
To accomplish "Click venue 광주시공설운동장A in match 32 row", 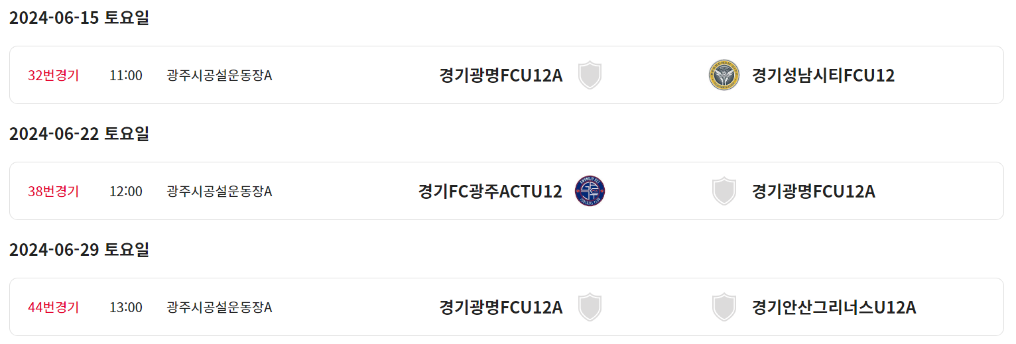I will click(x=220, y=76).
